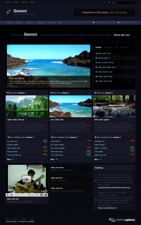Open the 'Video post four' title below video
Screen dimensions: 141x225
click(x=13, y=199)
